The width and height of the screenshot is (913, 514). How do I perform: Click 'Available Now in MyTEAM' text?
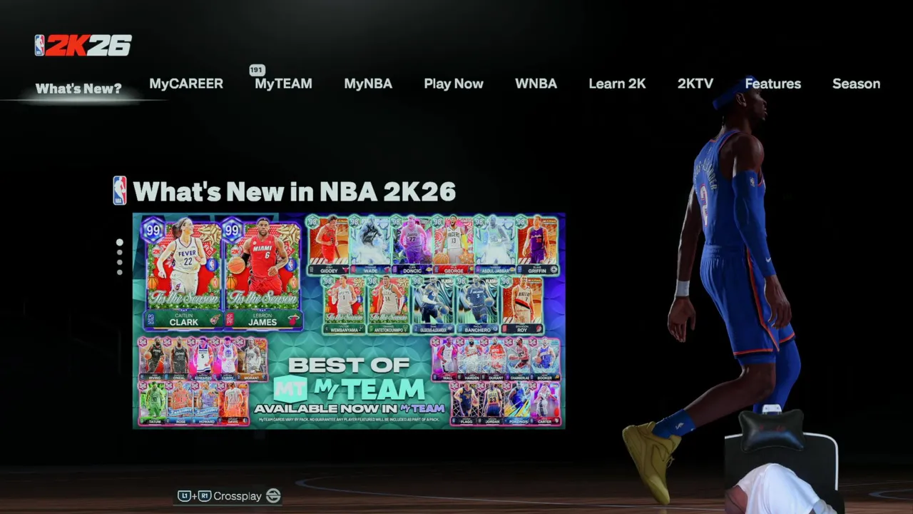point(350,408)
